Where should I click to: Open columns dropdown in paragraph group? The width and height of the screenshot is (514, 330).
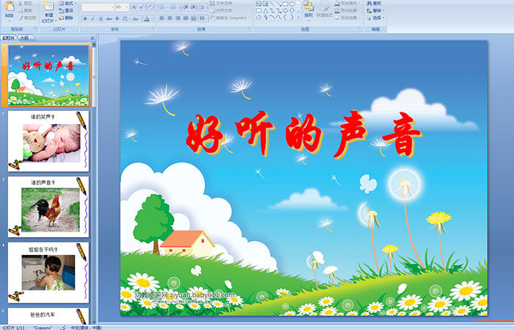coord(203,18)
